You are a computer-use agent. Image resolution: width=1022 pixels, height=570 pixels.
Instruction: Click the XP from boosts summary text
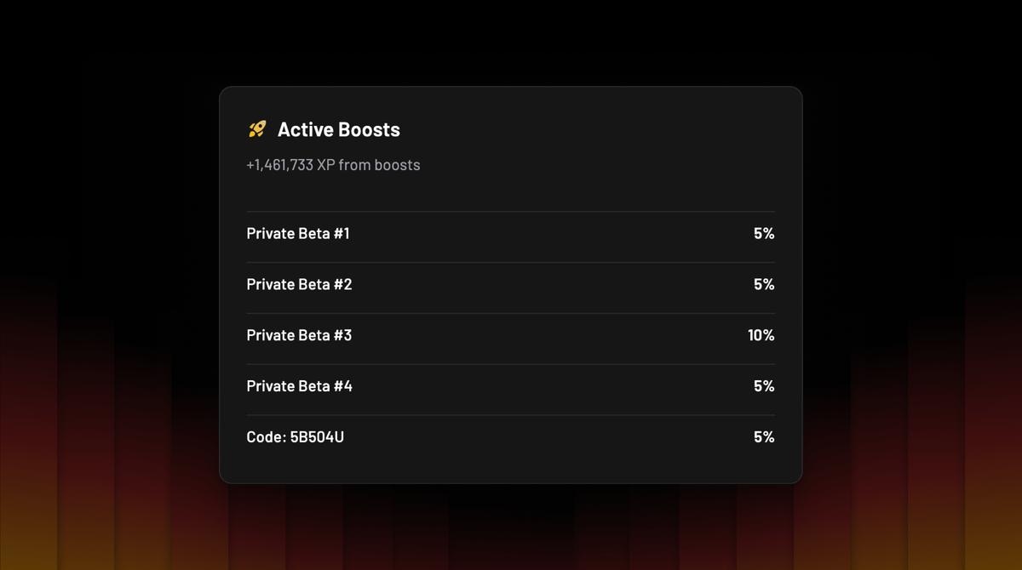332,165
